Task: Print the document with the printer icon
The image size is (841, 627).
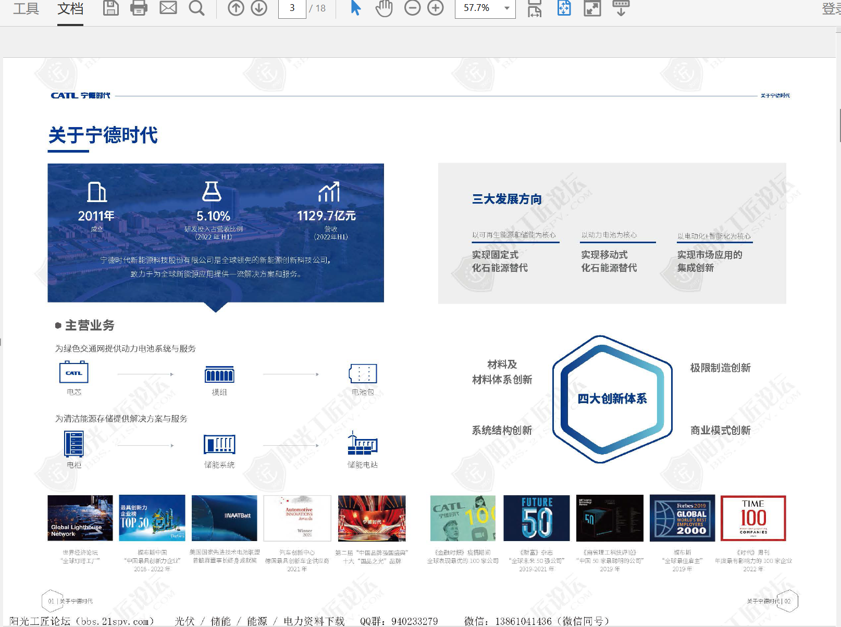Action: [x=139, y=8]
